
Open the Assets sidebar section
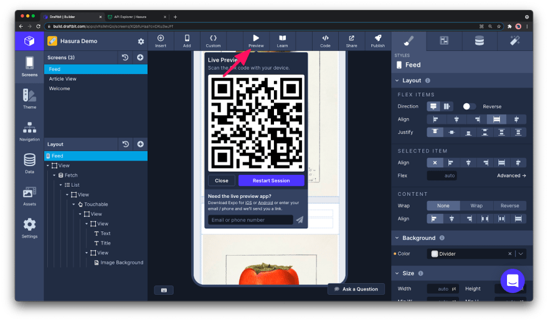click(29, 196)
